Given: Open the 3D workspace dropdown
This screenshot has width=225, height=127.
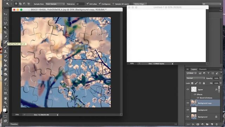Looking at the screenshot, I should [212, 4].
